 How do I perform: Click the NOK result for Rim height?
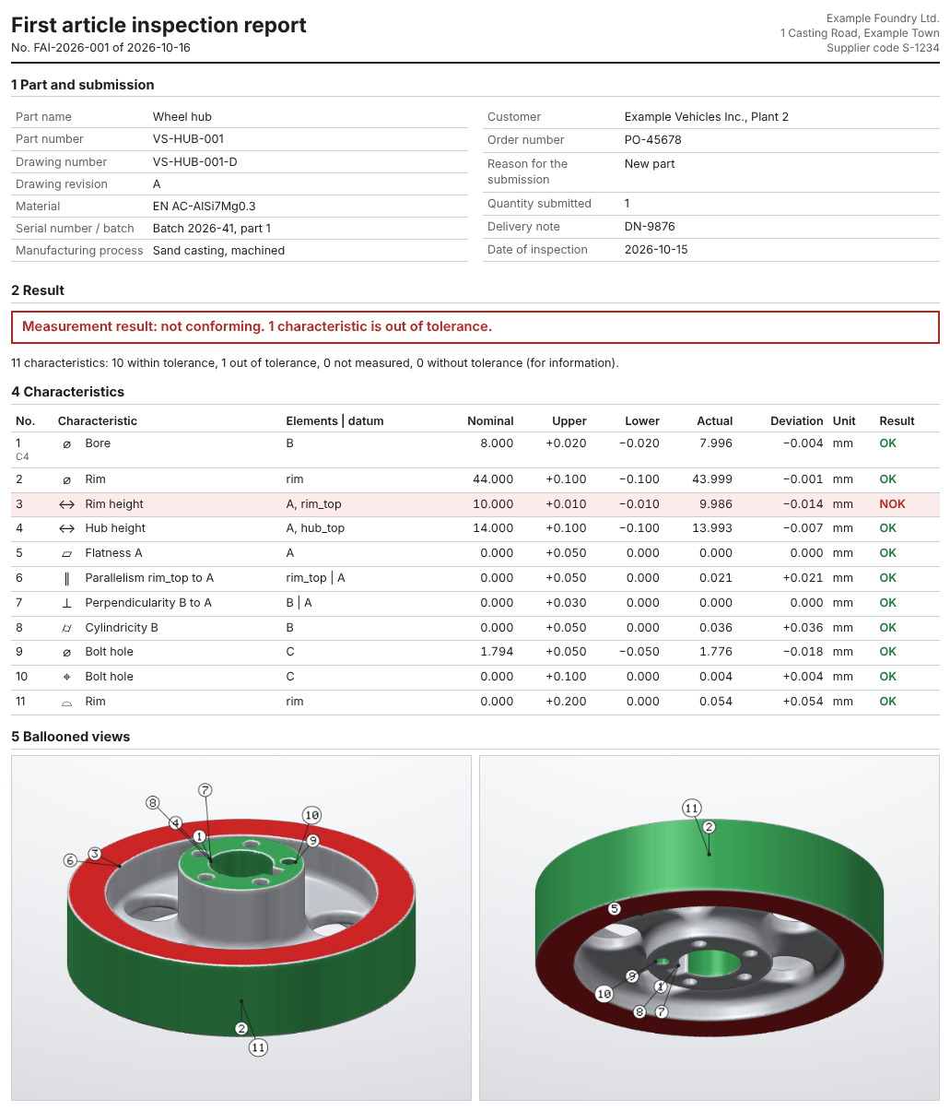[892, 504]
